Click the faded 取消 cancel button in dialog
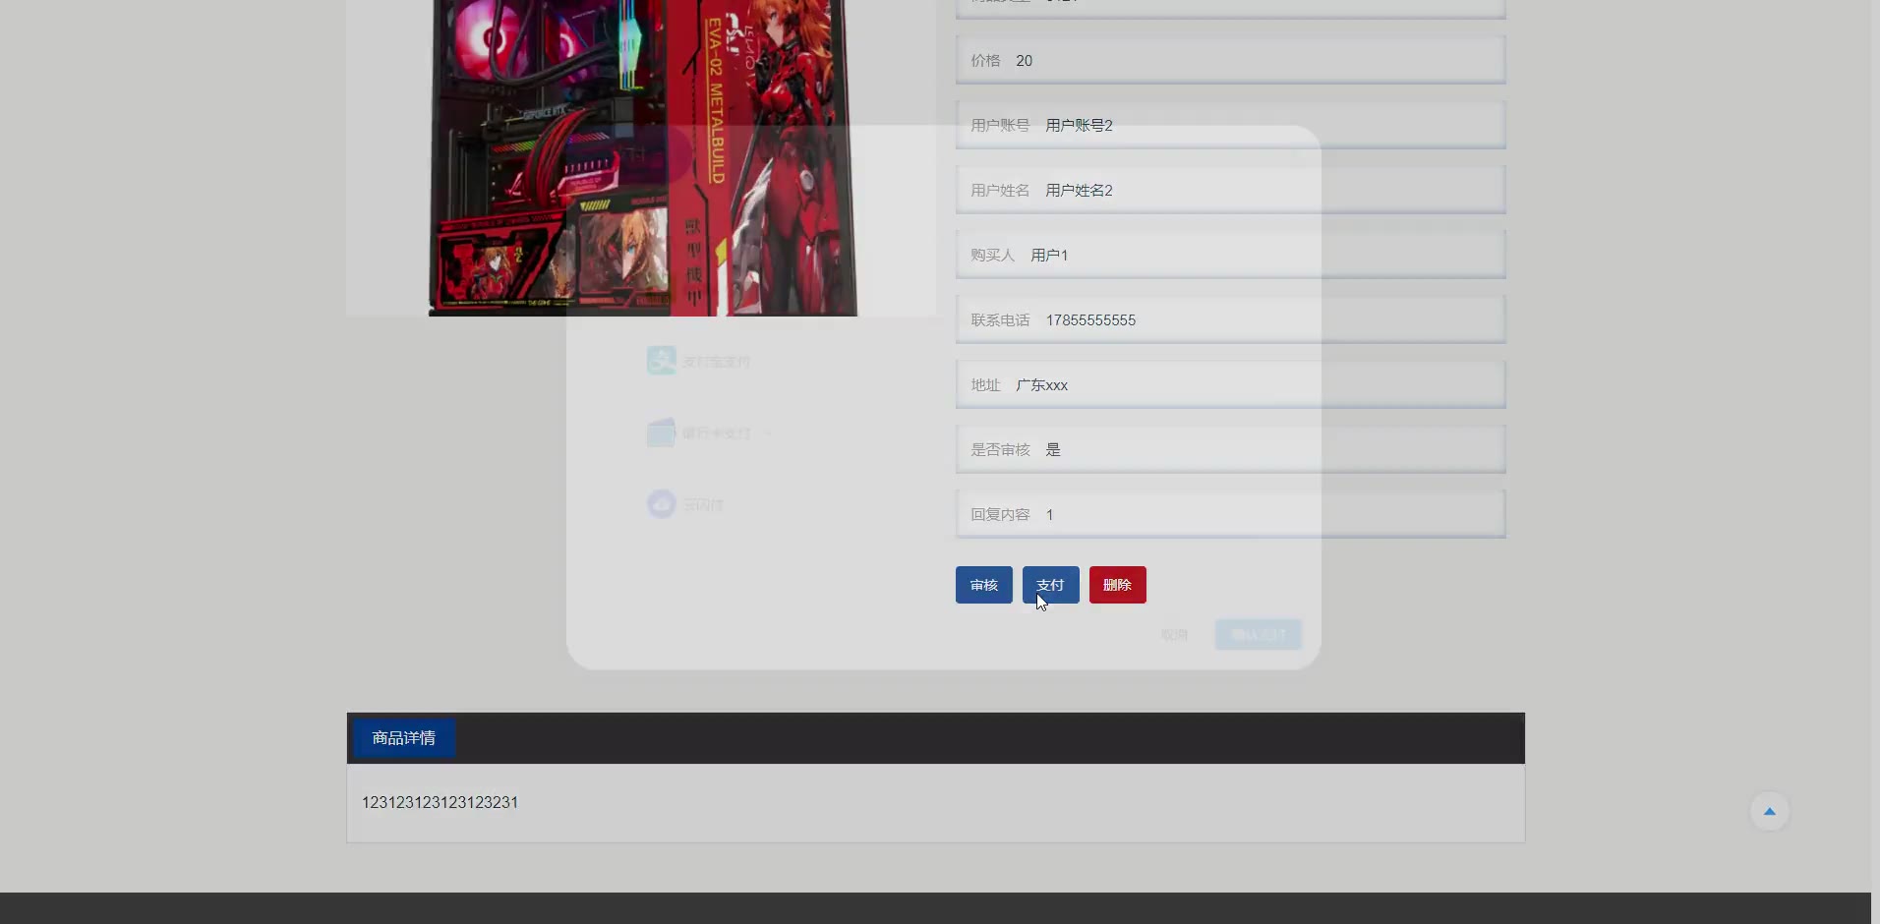 (1174, 635)
